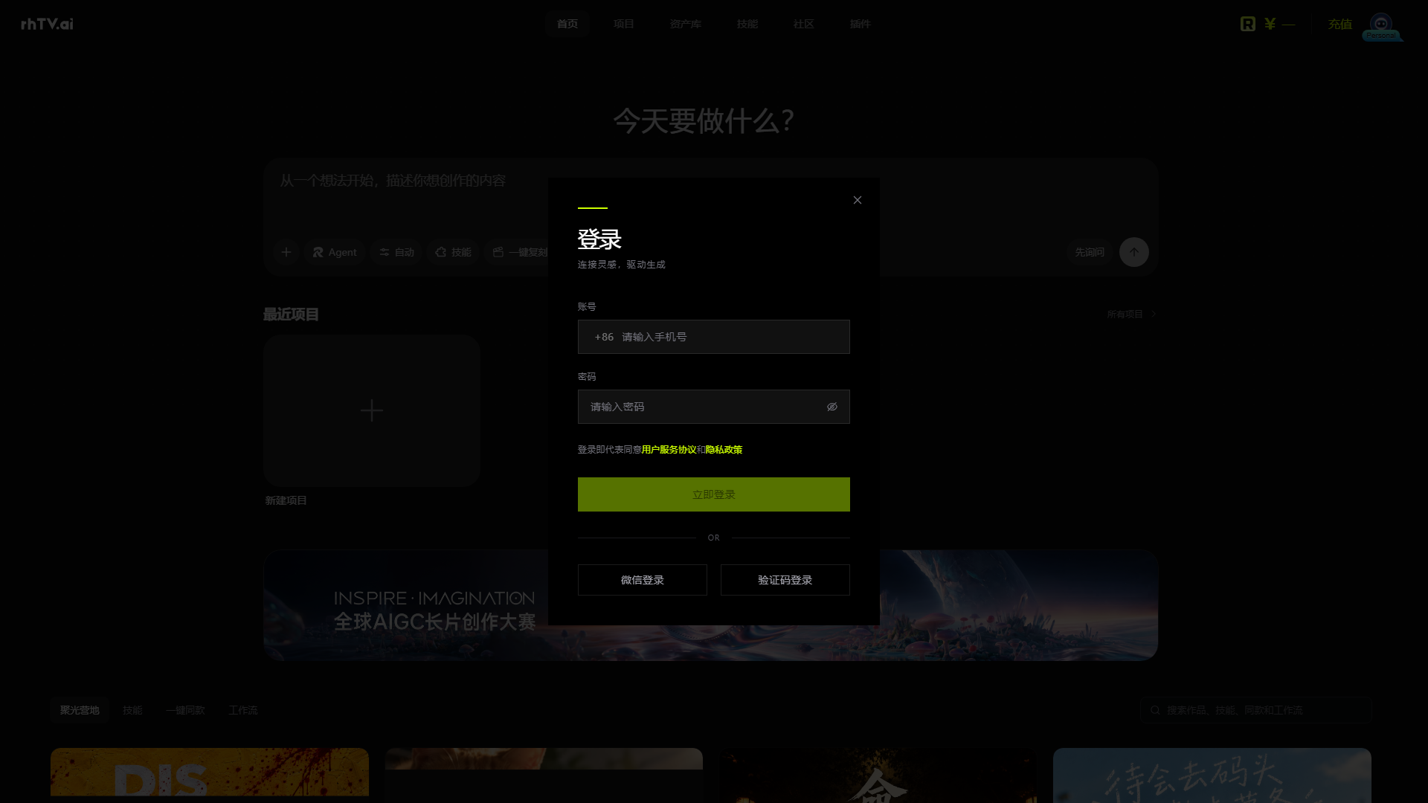Open the dark 命 character poster thumbnail

(x=878, y=775)
